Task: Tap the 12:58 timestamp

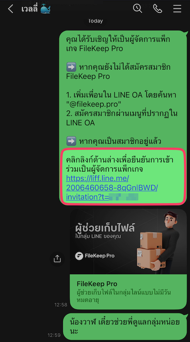Action: pos(61,305)
